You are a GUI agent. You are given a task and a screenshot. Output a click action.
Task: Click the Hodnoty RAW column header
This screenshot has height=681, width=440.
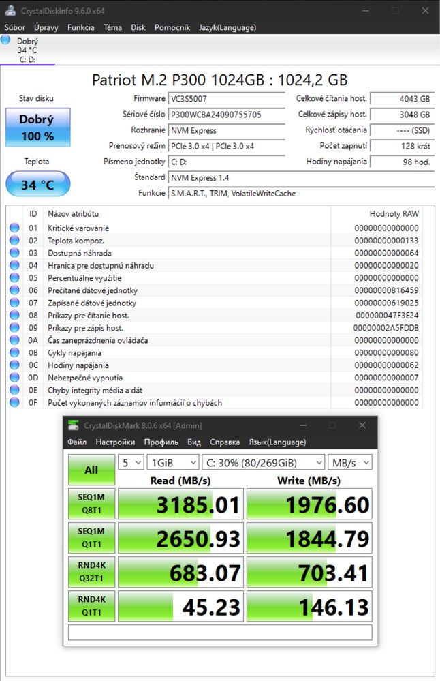(x=394, y=213)
